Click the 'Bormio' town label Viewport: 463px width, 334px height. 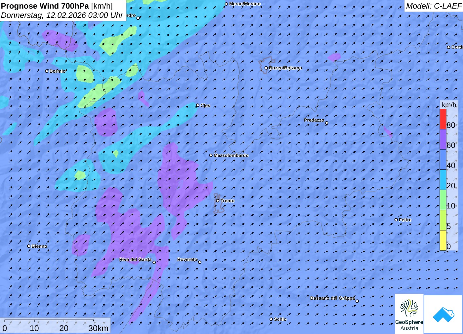[x=58, y=71]
